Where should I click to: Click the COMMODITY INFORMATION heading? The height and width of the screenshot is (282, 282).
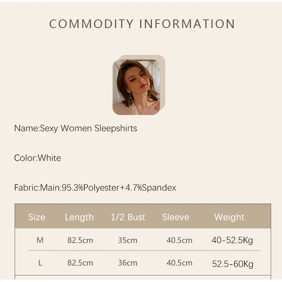(142, 24)
